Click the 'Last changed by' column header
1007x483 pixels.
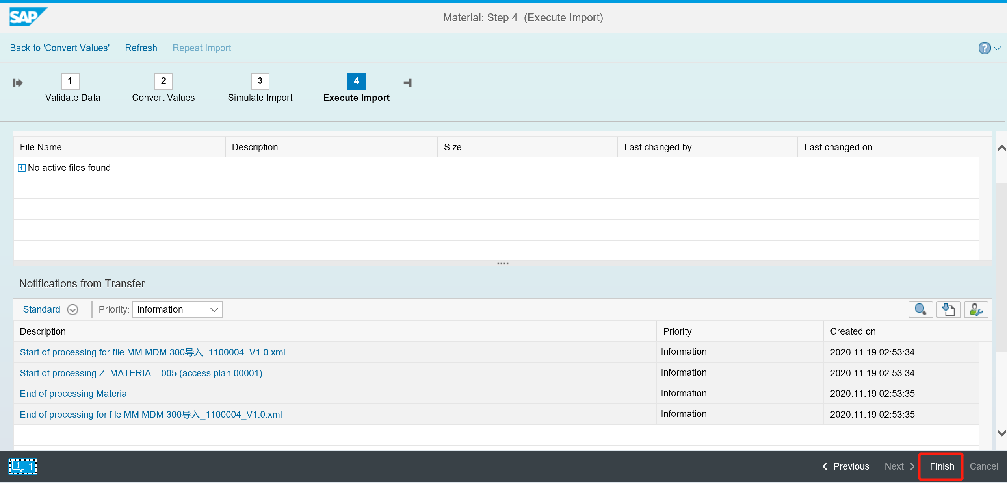[657, 147]
